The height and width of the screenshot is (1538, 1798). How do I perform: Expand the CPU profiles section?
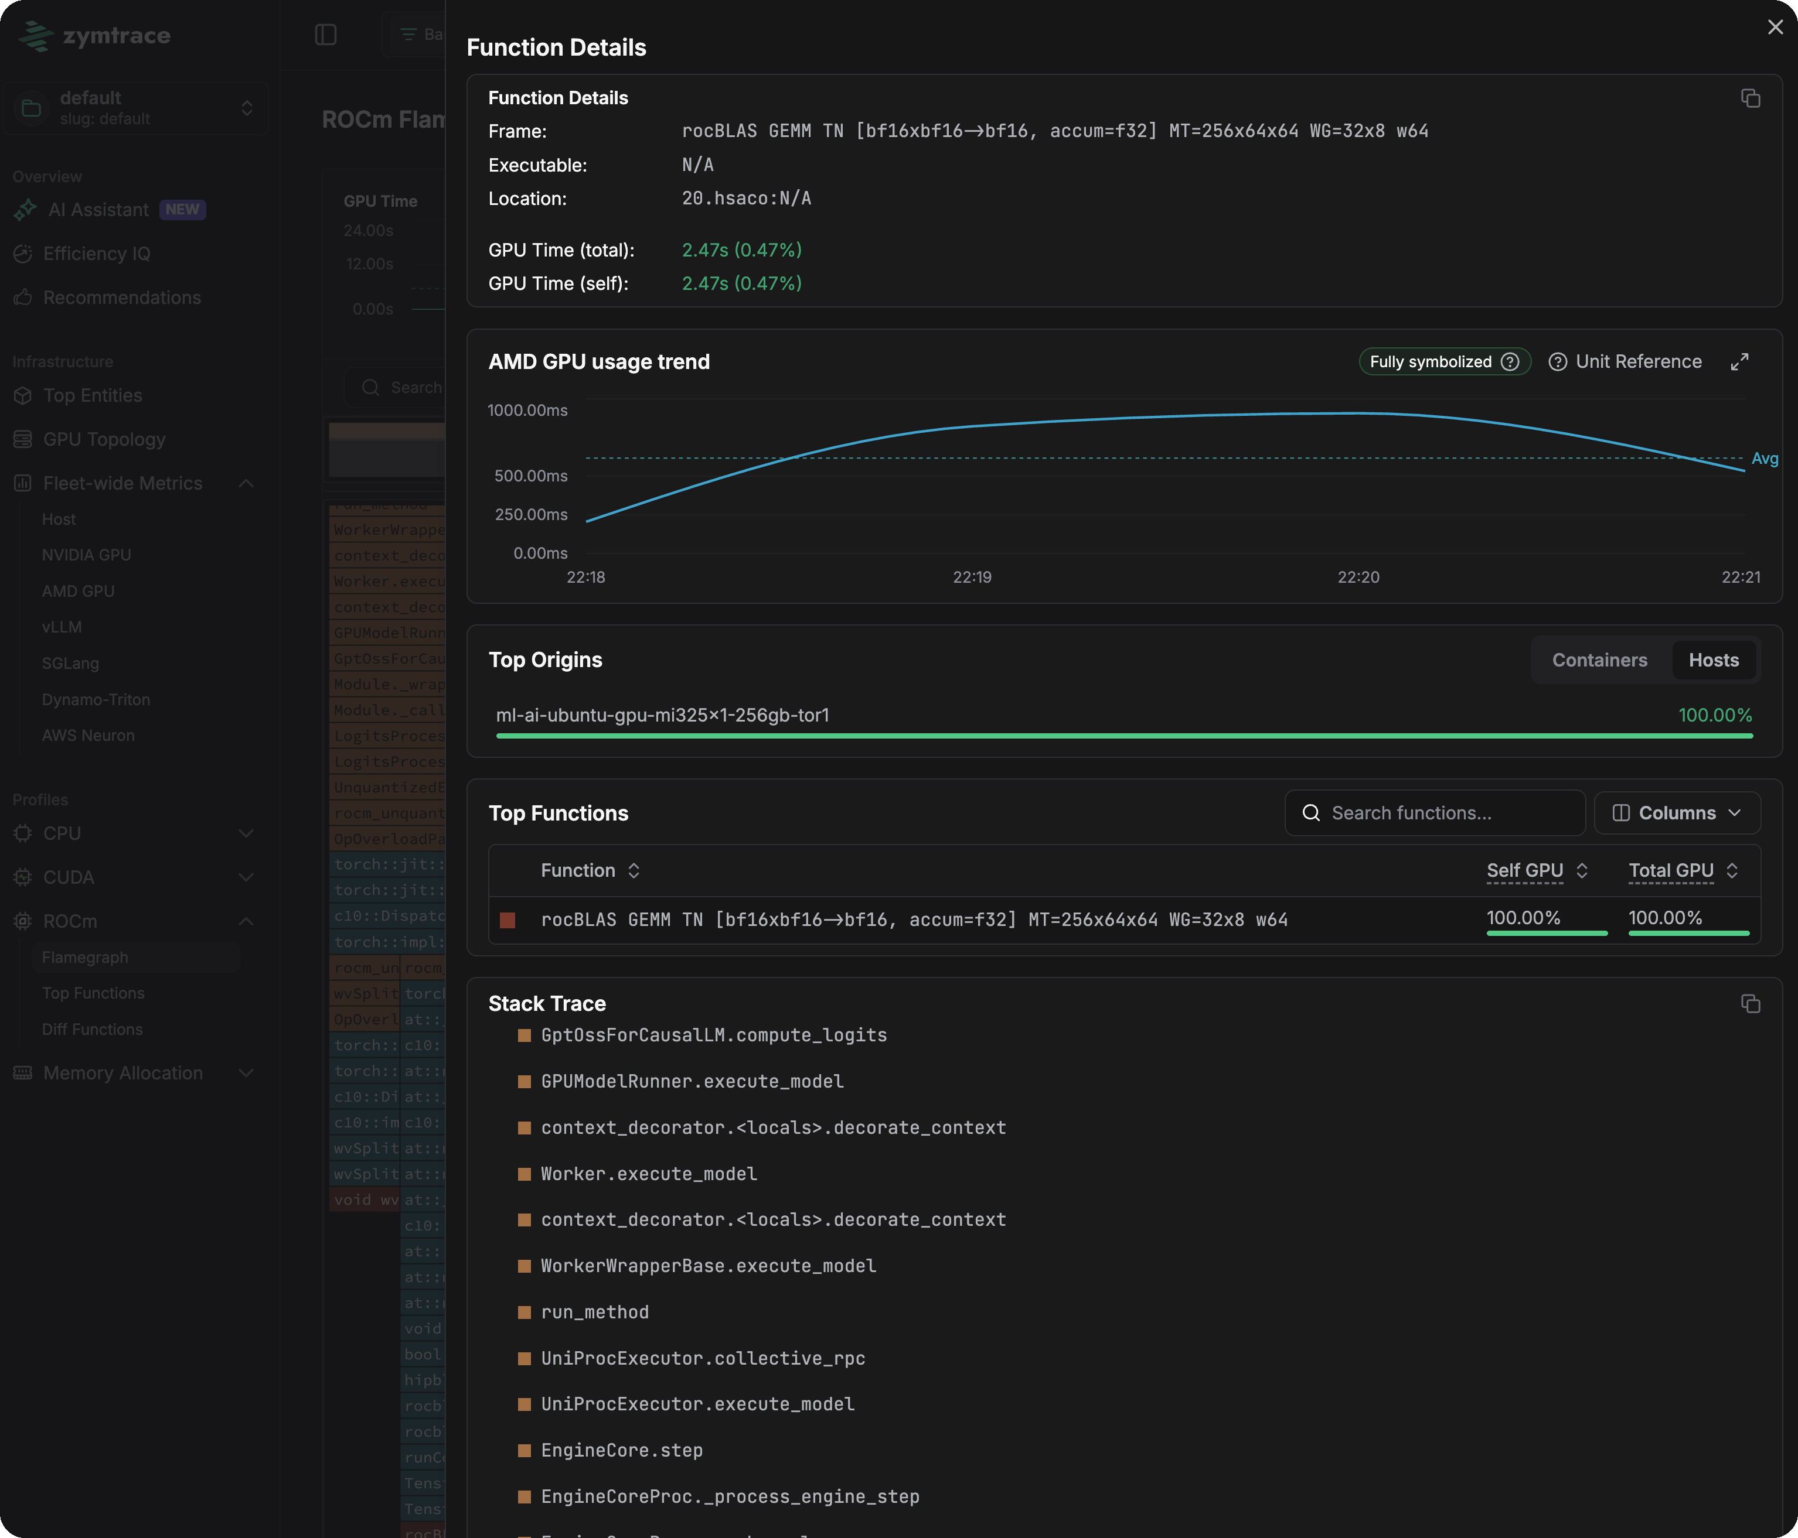click(247, 833)
